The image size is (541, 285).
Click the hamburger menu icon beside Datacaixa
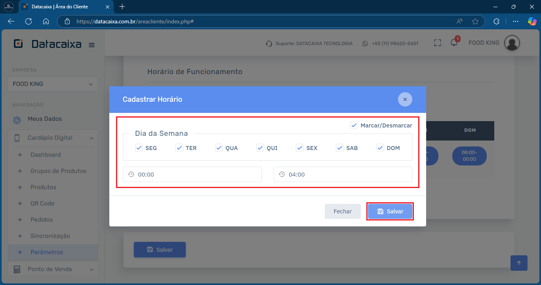click(91, 45)
